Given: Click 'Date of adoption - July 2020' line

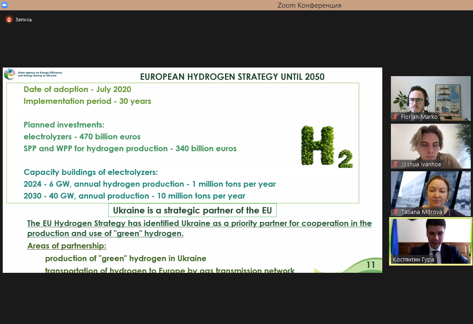Looking at the screenshot, I should pyautogui.click(x=77, y=89).
